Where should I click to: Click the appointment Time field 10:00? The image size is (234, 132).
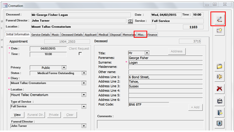48,54
